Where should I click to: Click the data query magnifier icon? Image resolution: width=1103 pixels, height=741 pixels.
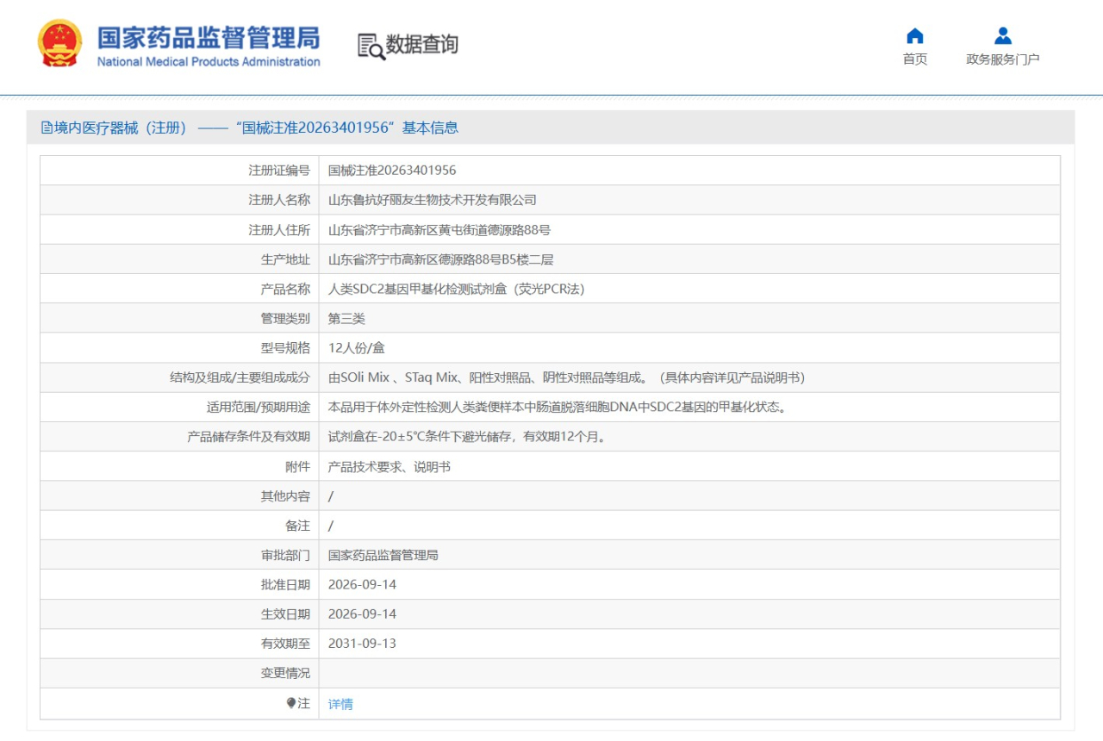coord(371,47)
